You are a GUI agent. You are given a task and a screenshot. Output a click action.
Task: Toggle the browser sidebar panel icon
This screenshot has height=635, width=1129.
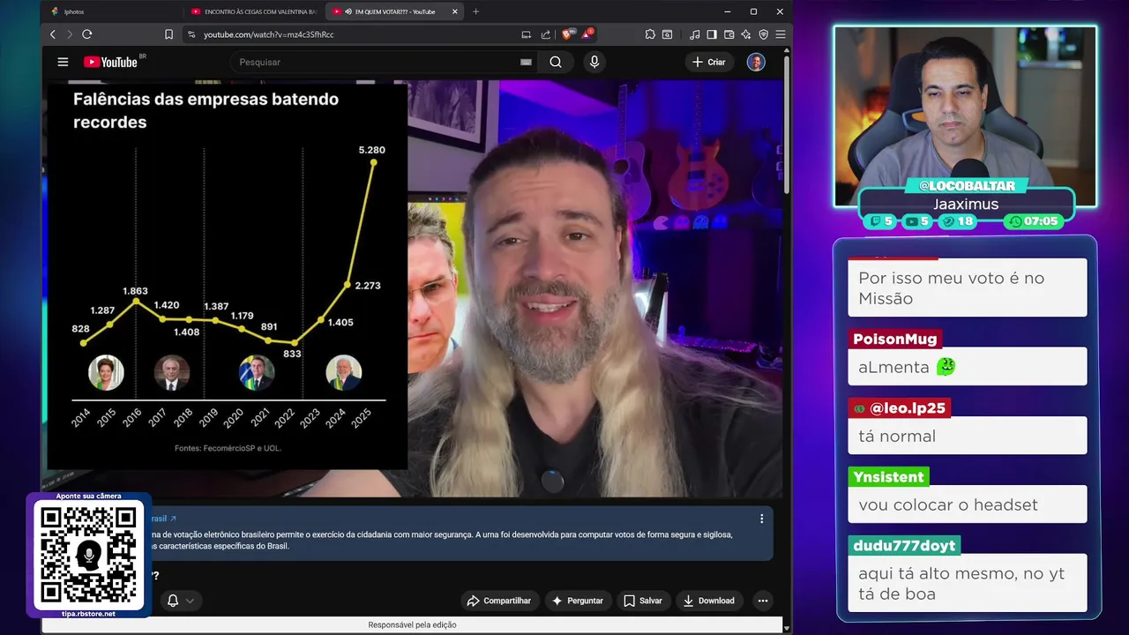coord(712,34)
